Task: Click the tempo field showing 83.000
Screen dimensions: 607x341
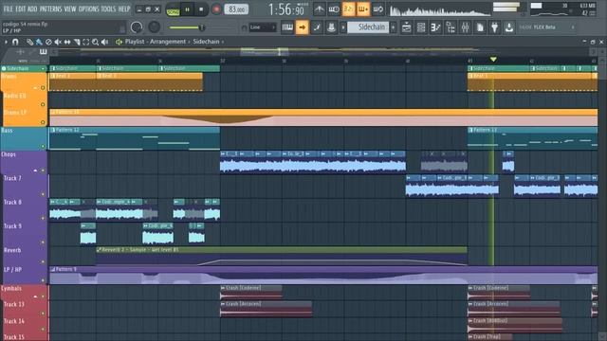Action: tap(236, 9)
